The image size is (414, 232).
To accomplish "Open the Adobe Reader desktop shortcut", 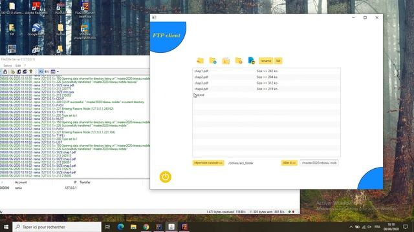I will [36, 8].
